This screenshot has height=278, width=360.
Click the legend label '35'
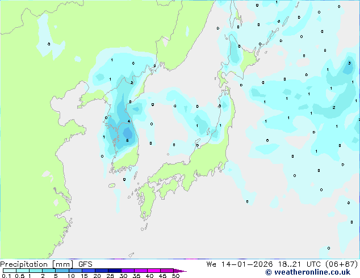(x=136, y=276)
